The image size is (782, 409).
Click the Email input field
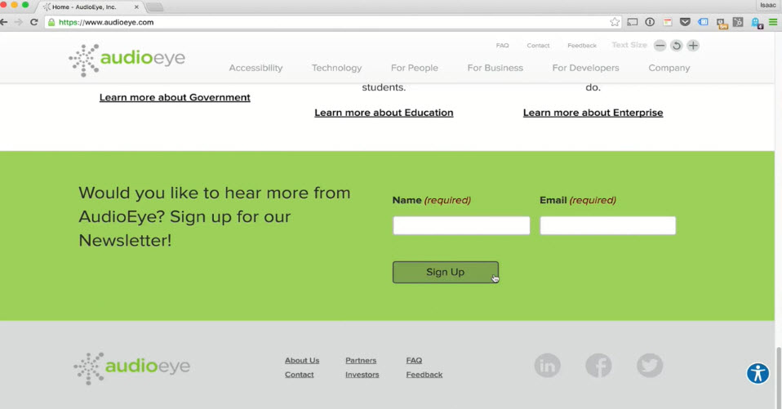(607, 225)
